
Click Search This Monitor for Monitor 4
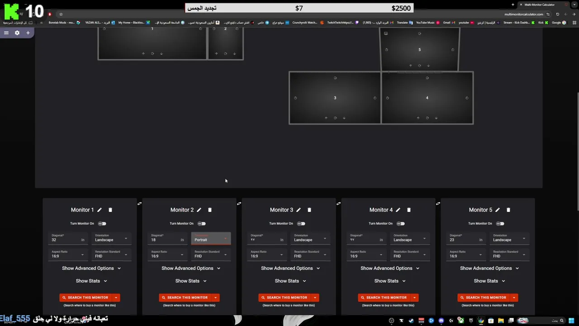click(x=384, y=297)
